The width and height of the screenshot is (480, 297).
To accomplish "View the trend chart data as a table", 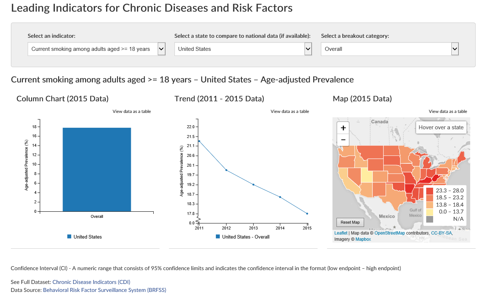I will pyautogui.click(x=290, y=111).
